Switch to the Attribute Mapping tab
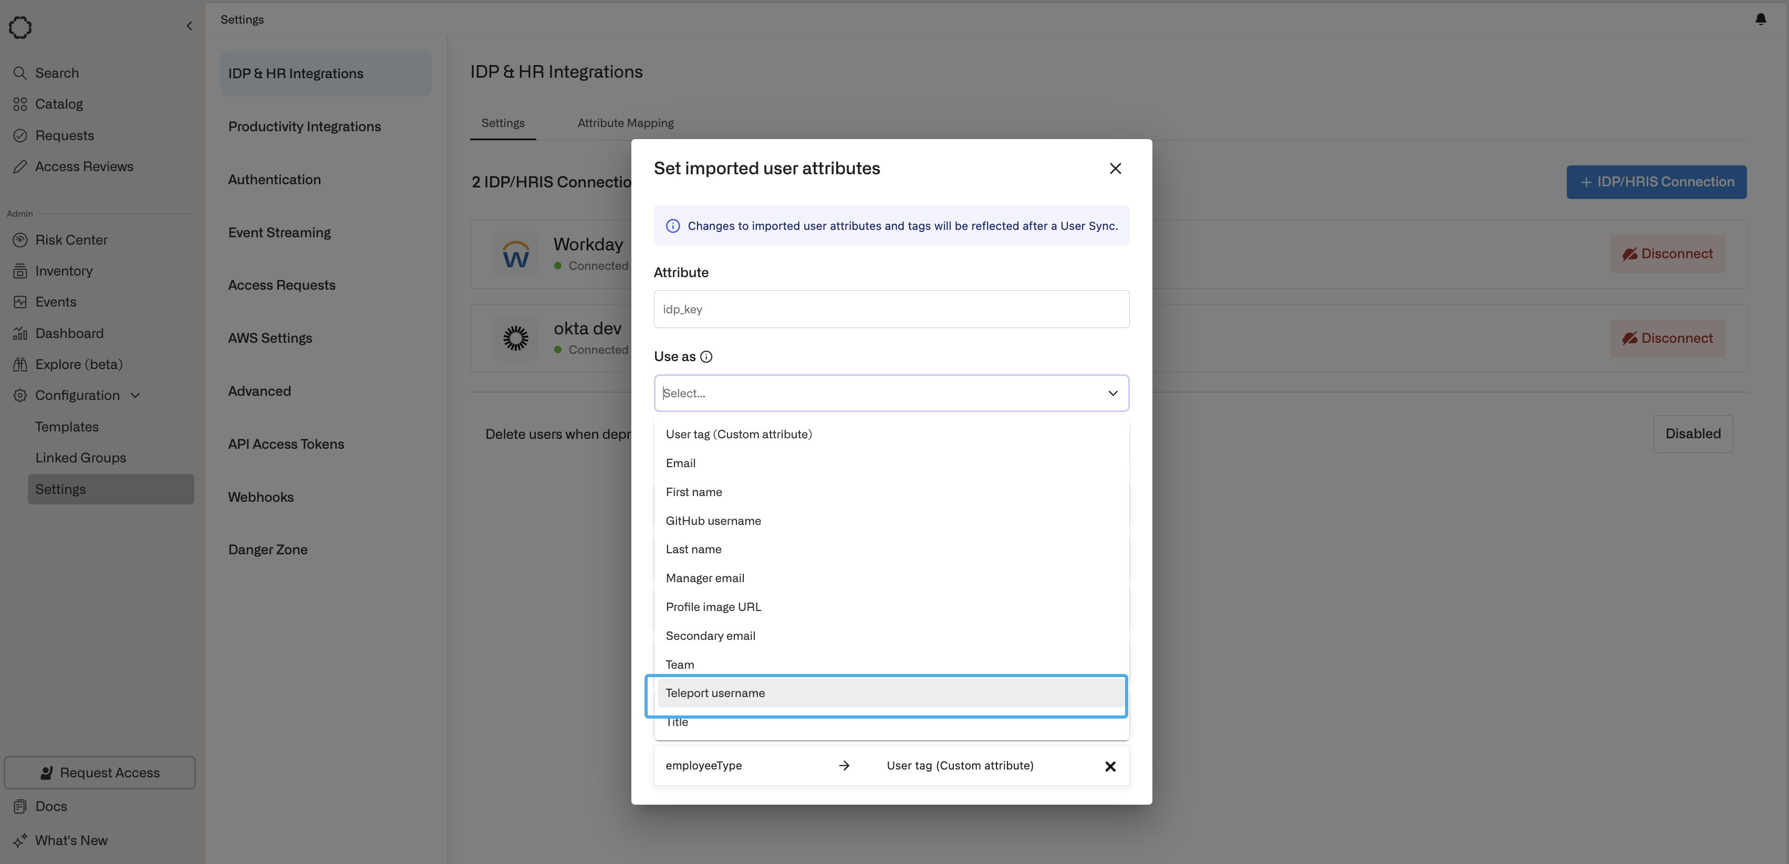This screenshot has width=1789, height=864. pyautogui.click(x=625, y=123)
